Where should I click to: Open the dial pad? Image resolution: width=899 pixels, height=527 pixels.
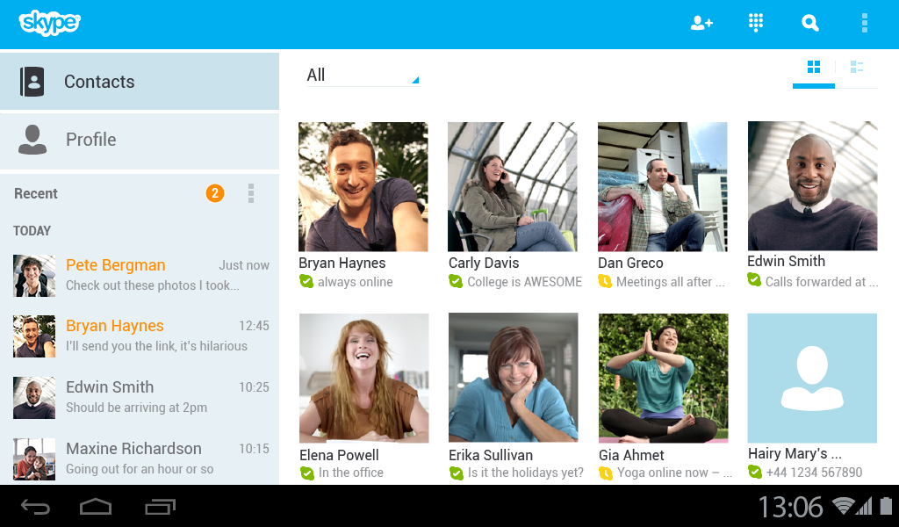click(x=756, y=23)
